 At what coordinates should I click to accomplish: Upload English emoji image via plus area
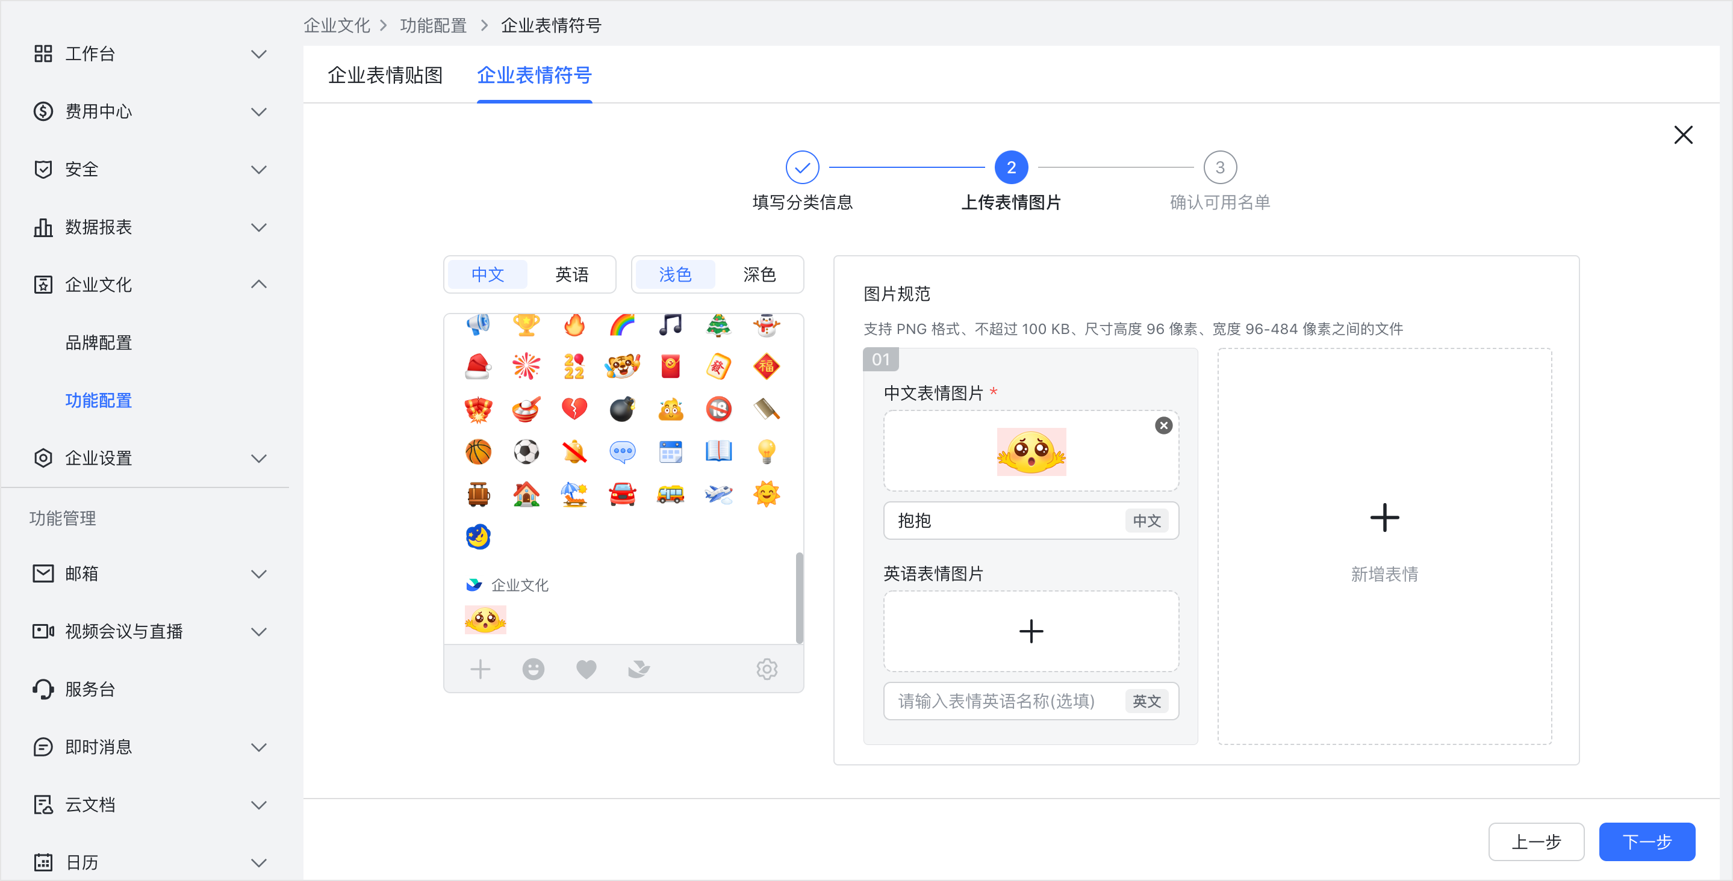tap(1031, 631)
